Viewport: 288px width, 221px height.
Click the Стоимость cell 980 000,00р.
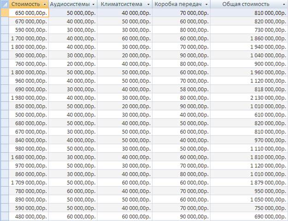[x=29, y=148]
